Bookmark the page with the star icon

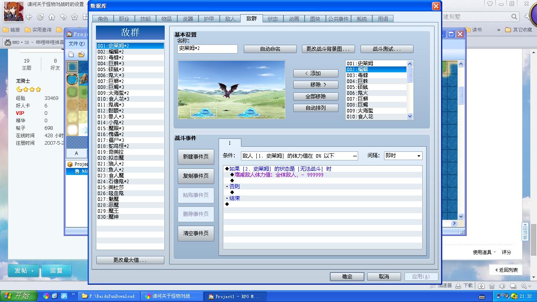point(74,17)
